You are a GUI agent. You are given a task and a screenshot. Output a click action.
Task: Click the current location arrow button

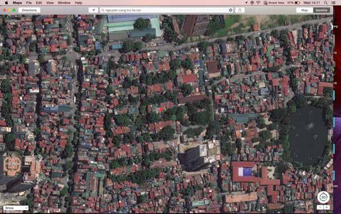coord(93,10)
